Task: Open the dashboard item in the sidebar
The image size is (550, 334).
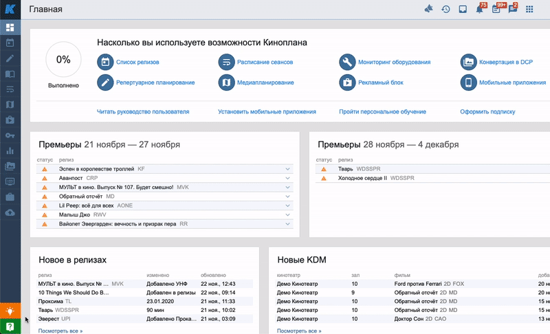Action: coord(10,27)
